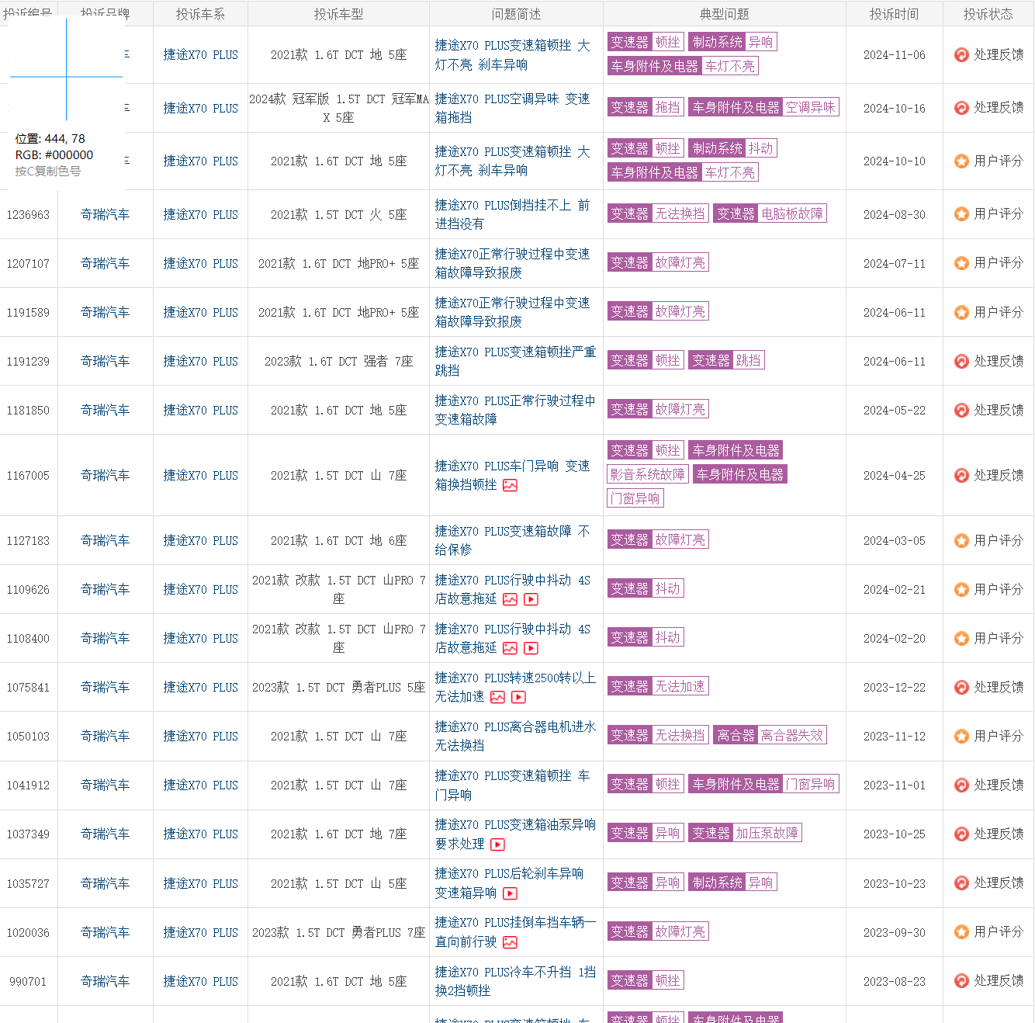
Task: Click the RGB #000000 color readout
Action: click(x=54, y=155)
